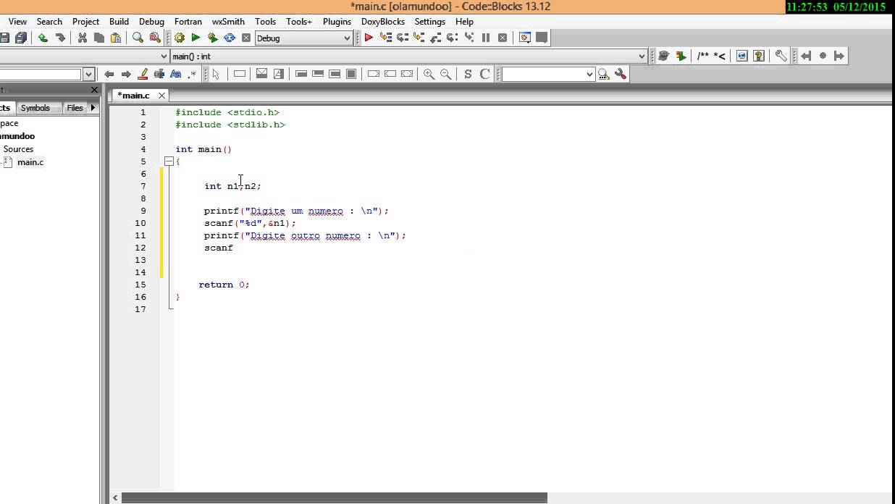Run the program with green play icon
Screen dimensions: 895x504
click(196, 38)
